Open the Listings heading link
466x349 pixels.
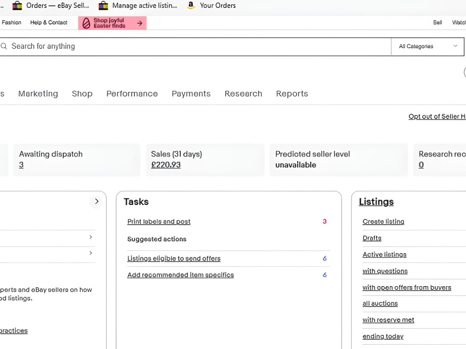pos(376,202)
